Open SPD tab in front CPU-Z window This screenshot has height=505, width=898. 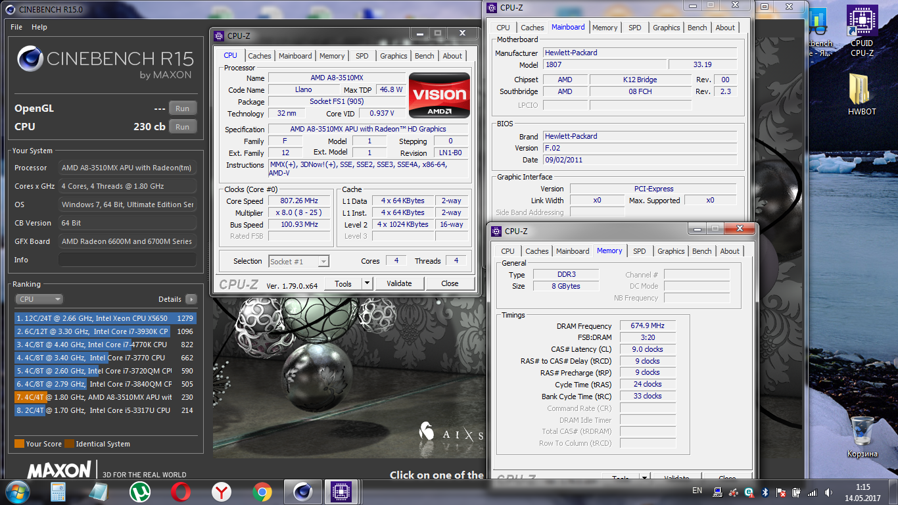point(362,56)
